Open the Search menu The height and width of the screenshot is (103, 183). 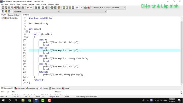[12, 5]
